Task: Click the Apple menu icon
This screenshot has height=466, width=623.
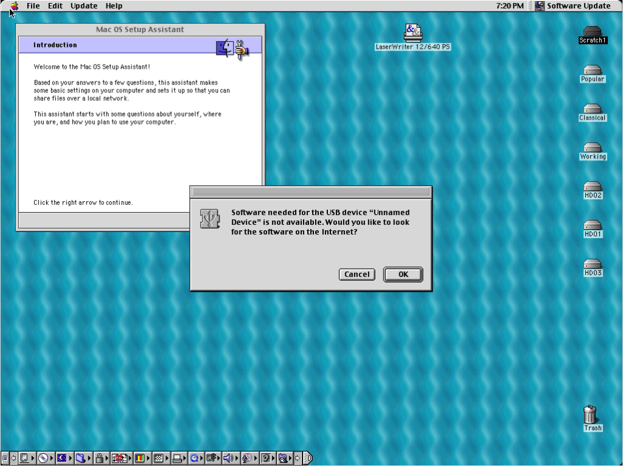Action: click(13, 6)
